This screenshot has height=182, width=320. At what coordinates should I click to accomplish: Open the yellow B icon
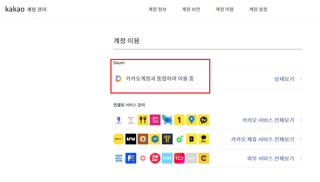coord(192,139)
